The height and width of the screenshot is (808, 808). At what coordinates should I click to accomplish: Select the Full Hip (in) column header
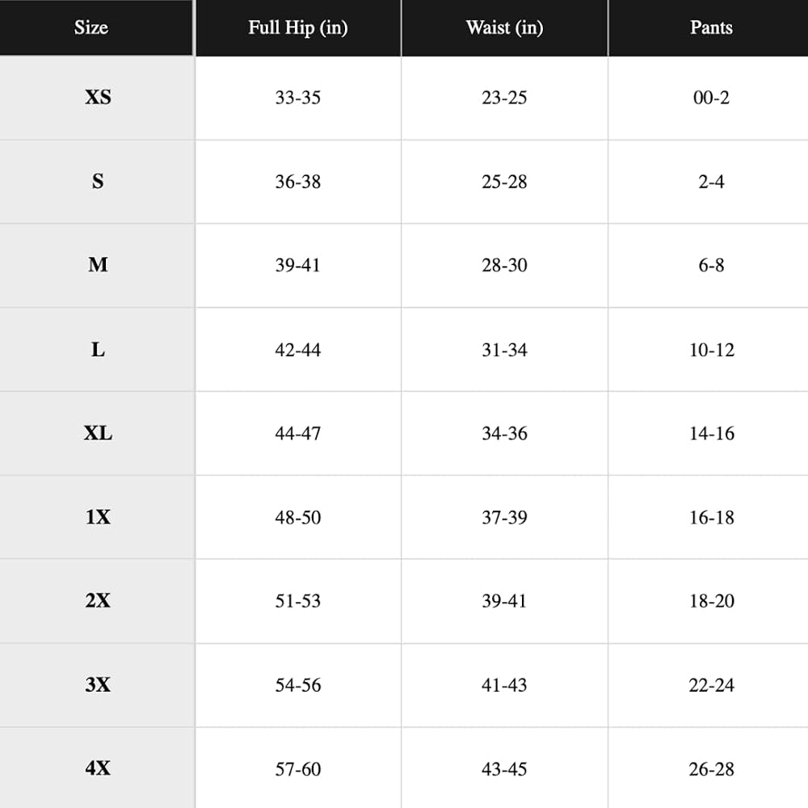point(298,27)
